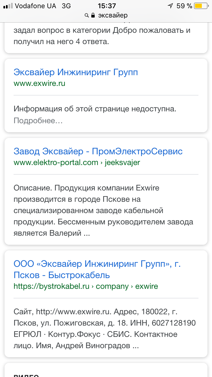Open the ООО «Эксвайер Инжиниринг Групп» Быстрокабель result
The image size is (212, 377).
click(x=97, y=269)
